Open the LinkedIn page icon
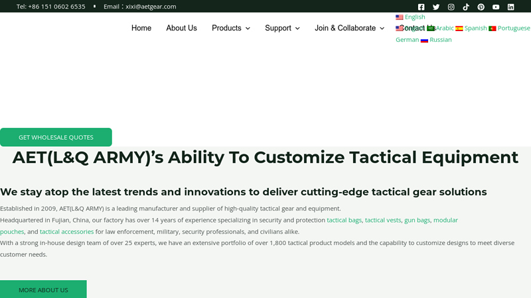The image size is (531, 298). tap(510, 7)
